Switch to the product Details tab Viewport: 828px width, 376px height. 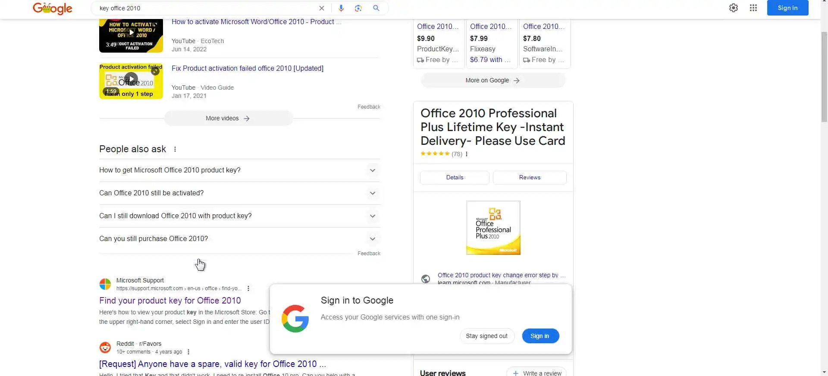tap(455, 178)
